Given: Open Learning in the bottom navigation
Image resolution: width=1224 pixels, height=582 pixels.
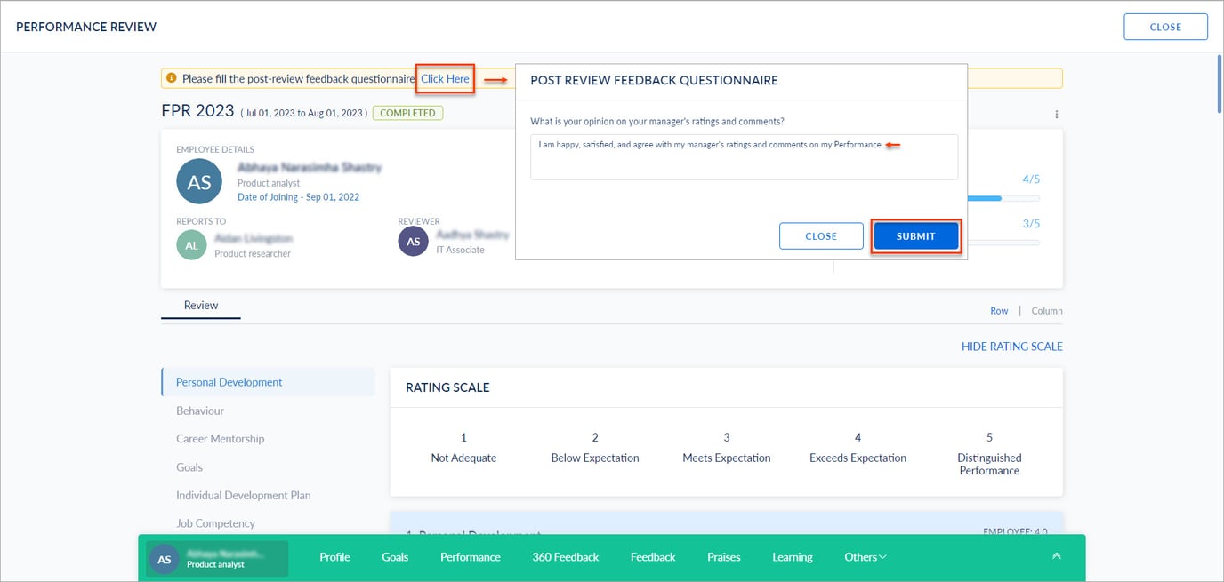Looking at the screenshot, I should (x=793, y=557).
